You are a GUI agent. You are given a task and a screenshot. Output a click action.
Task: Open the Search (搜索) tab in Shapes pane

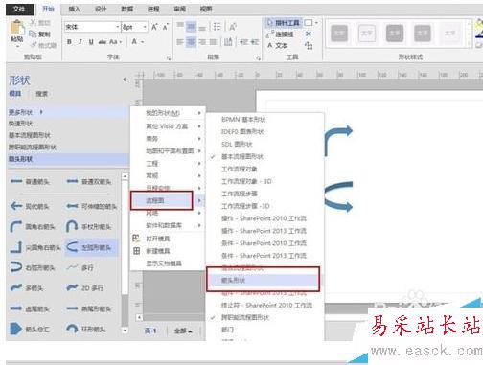pos(41,94)
